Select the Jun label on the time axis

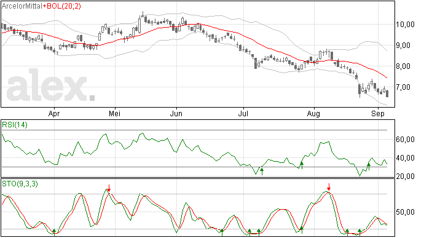point(176,113)
